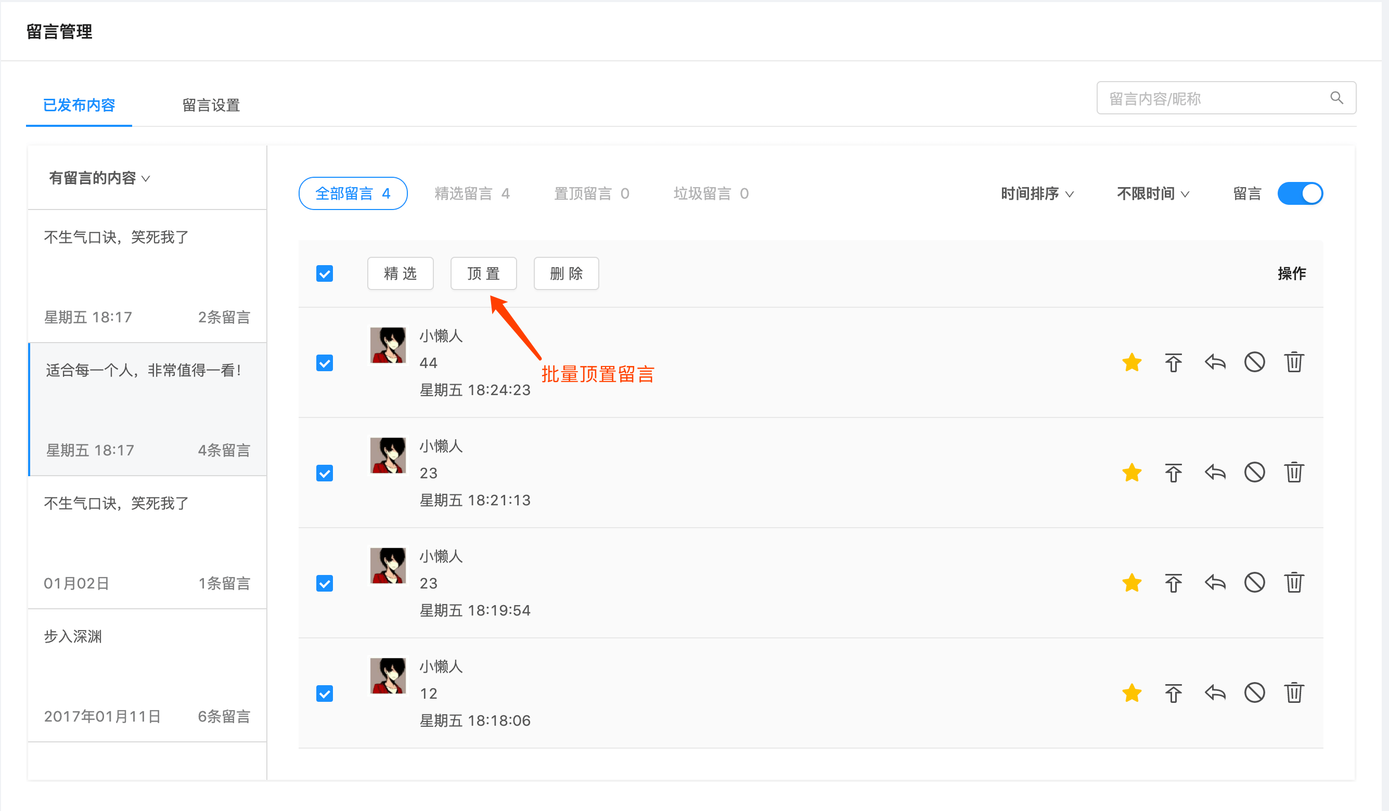Click 小懒人 name on comment 44
This screenshot has width=1389, height=811.
[441, 335]
